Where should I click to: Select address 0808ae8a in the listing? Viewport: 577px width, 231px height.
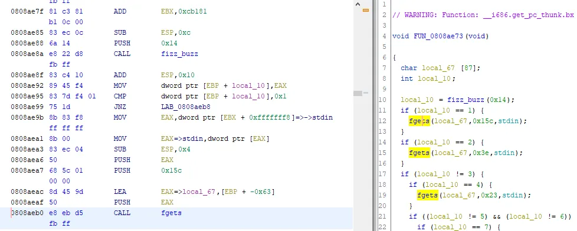tap(27, 54)
